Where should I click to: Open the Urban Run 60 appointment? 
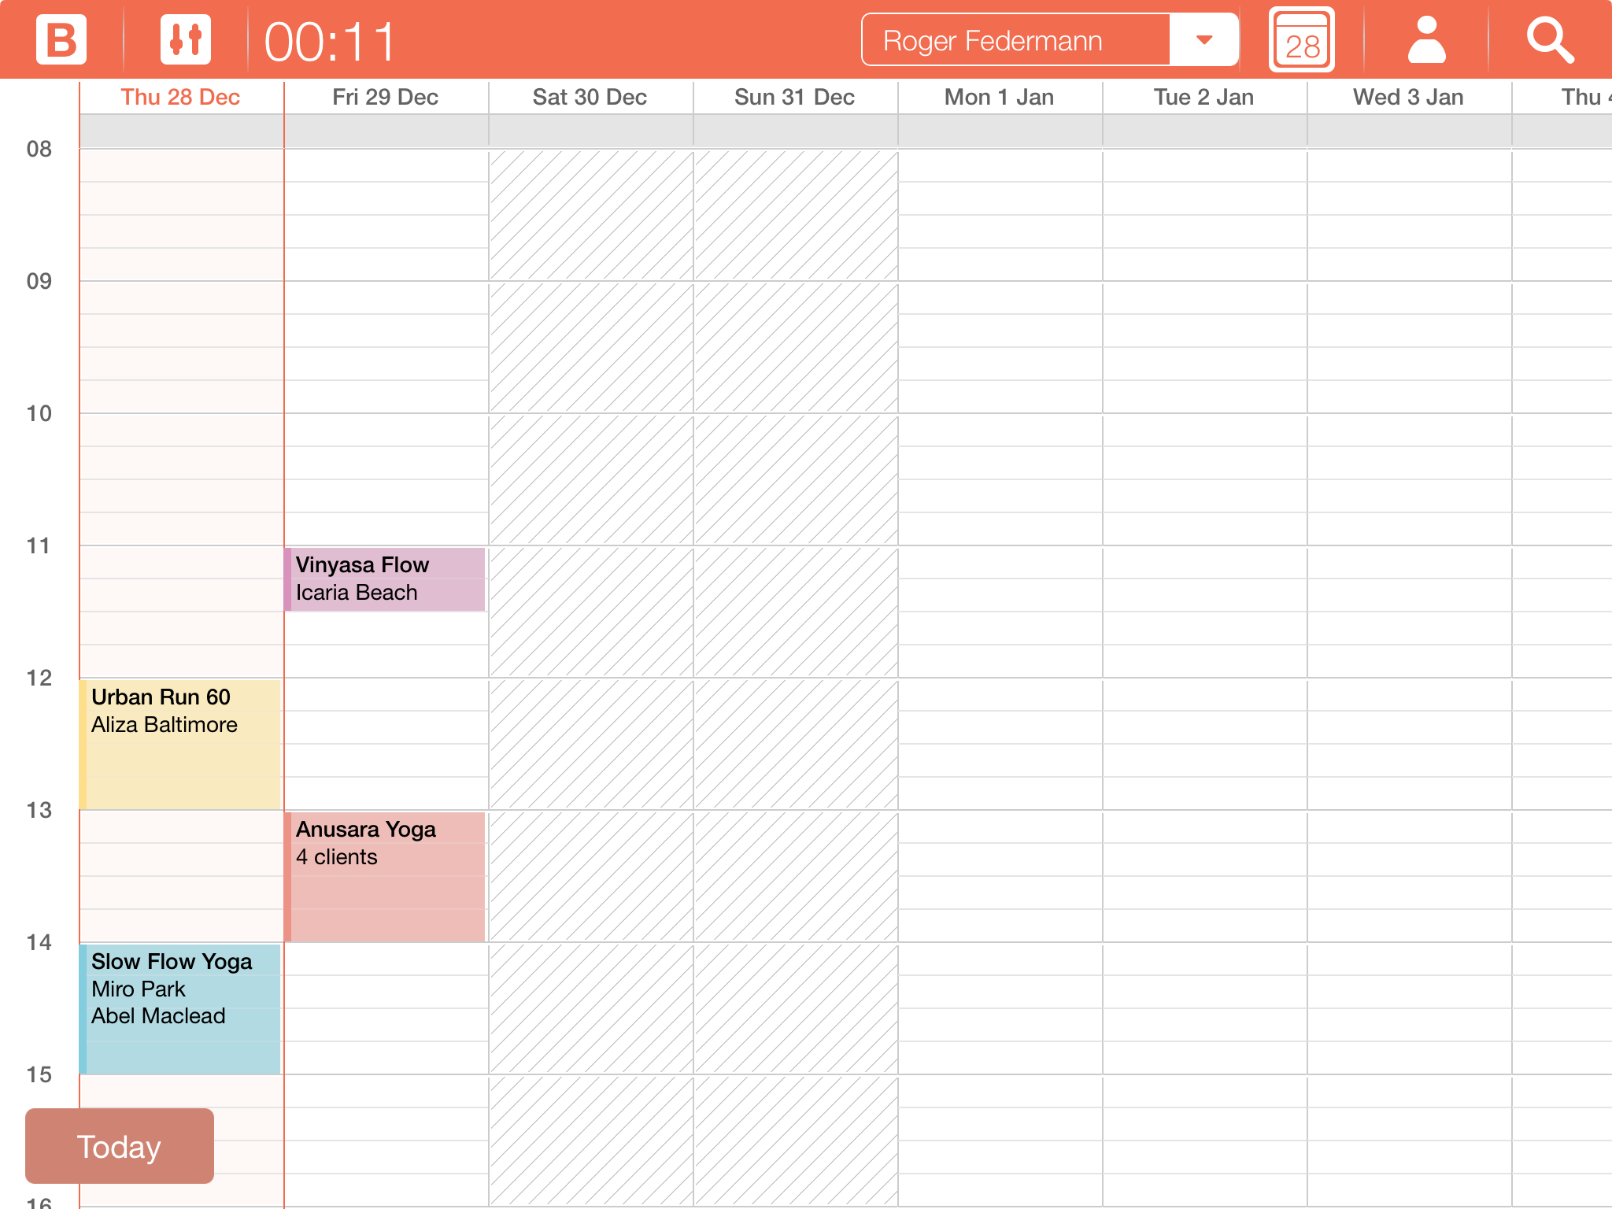click(181, 744)
